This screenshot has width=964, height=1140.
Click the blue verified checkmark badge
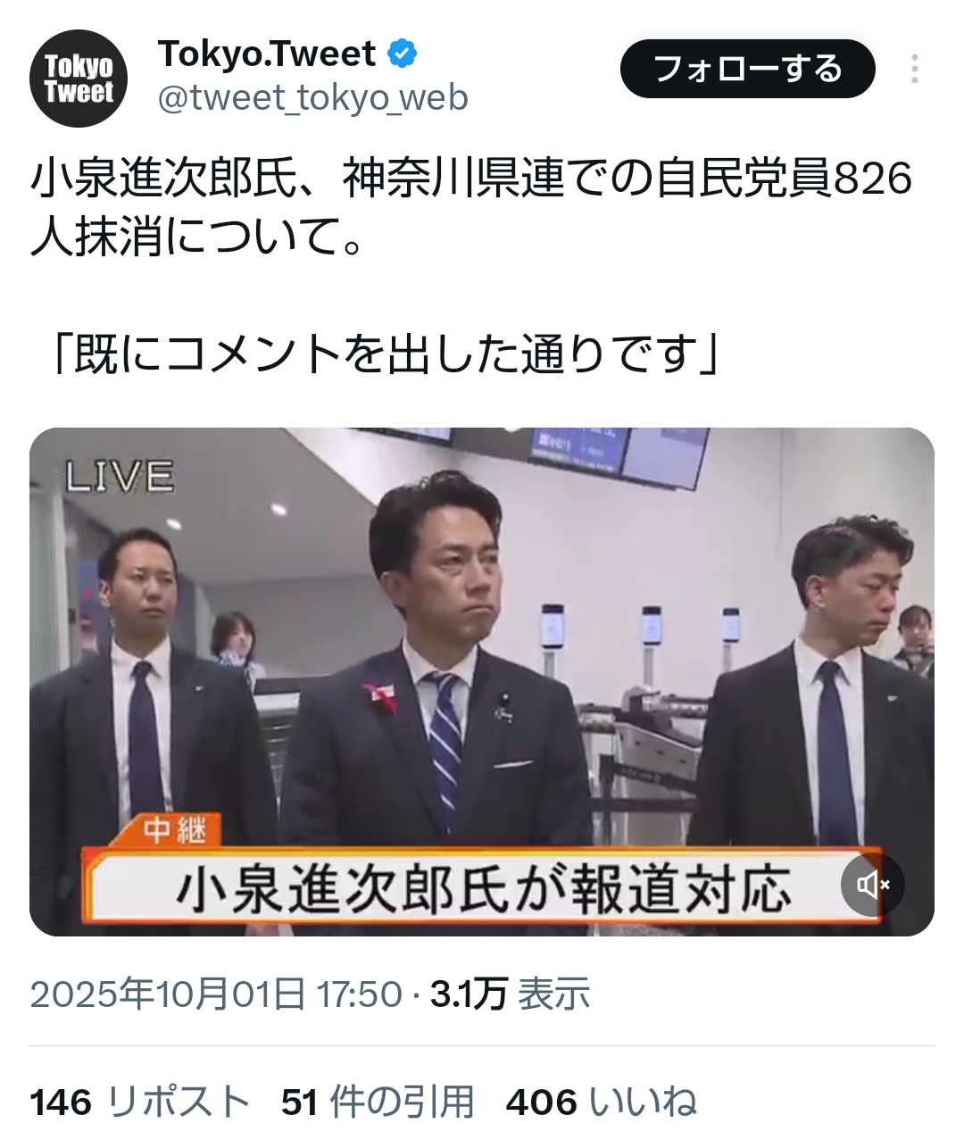(x=402, y=54)
